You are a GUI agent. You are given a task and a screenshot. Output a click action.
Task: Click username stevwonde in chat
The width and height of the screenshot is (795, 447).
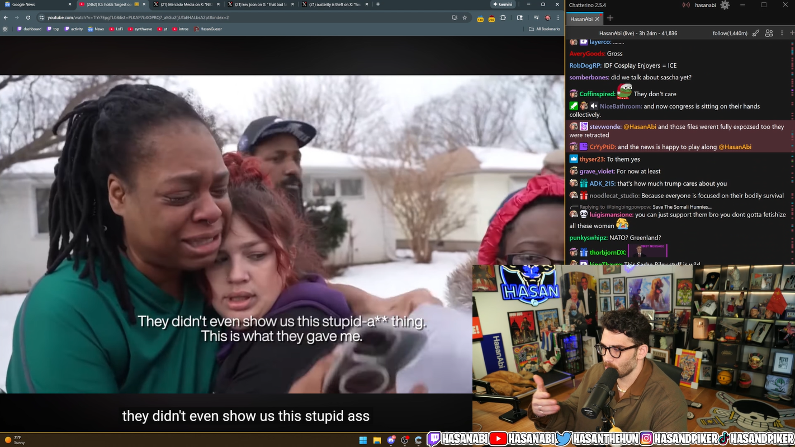coord(605,126)
